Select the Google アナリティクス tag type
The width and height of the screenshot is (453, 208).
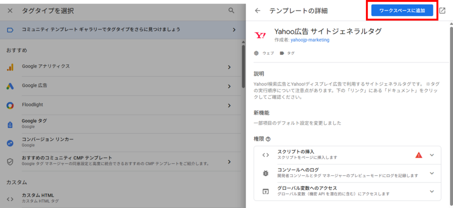pyautogui.click(x=46, y=67)
